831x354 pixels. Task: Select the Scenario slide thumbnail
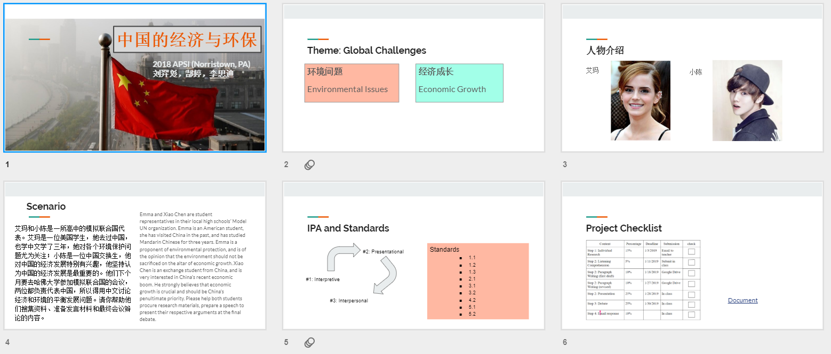135,255
